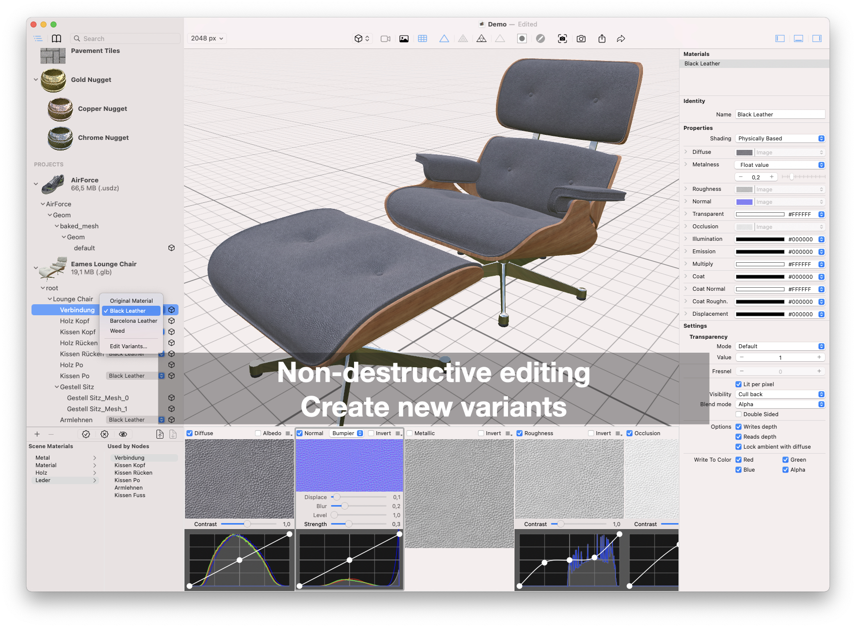Click the Diffuse texture thumbnail
Screen dimensions: 859x630
pyautogui.click(x=239, y=478)
